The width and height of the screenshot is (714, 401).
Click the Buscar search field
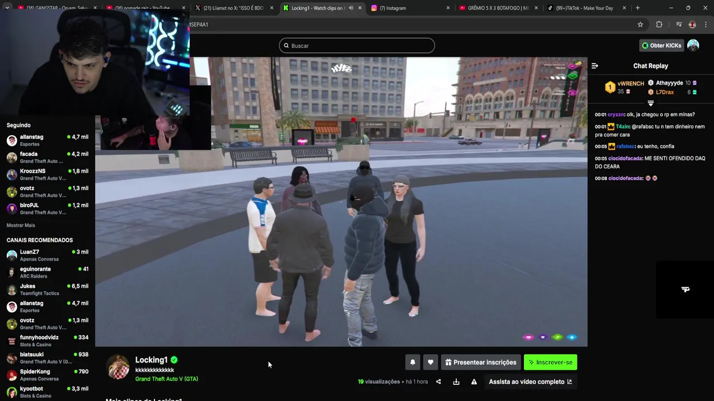tap(357, 46)
